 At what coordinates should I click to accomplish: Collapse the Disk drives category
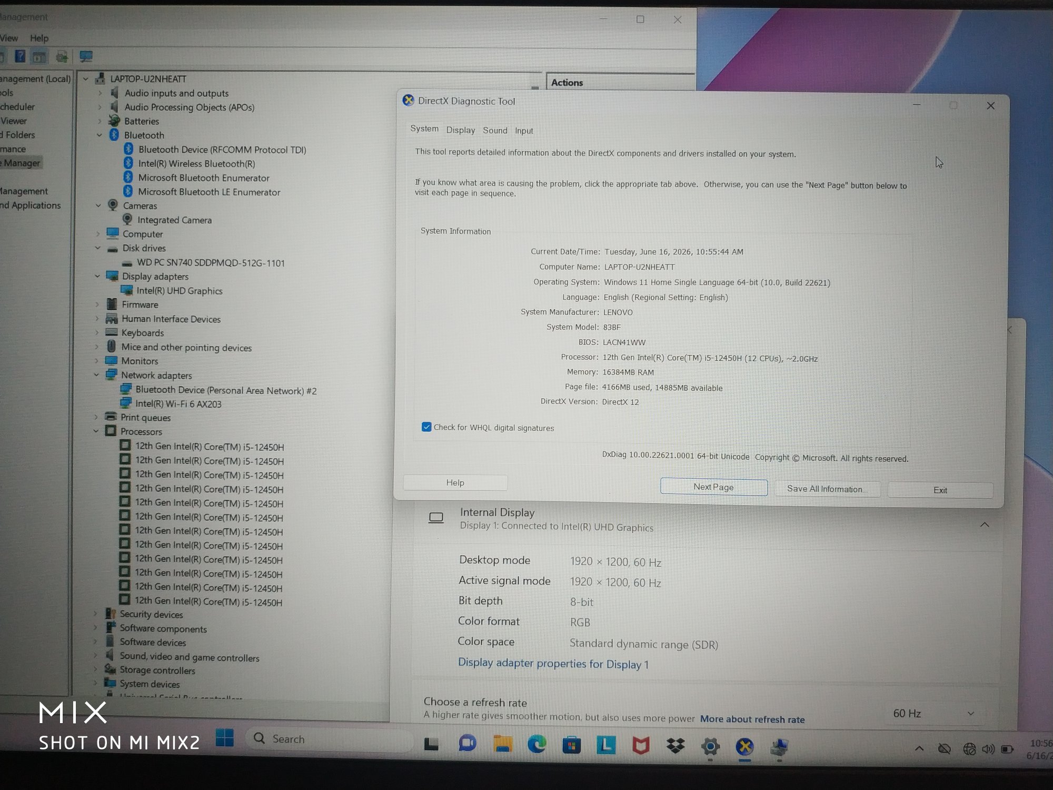pyautogui.click(x=98, y=248)
